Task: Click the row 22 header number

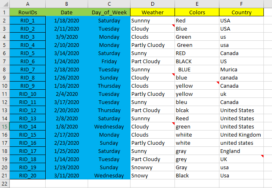Action: coord(4,184)
